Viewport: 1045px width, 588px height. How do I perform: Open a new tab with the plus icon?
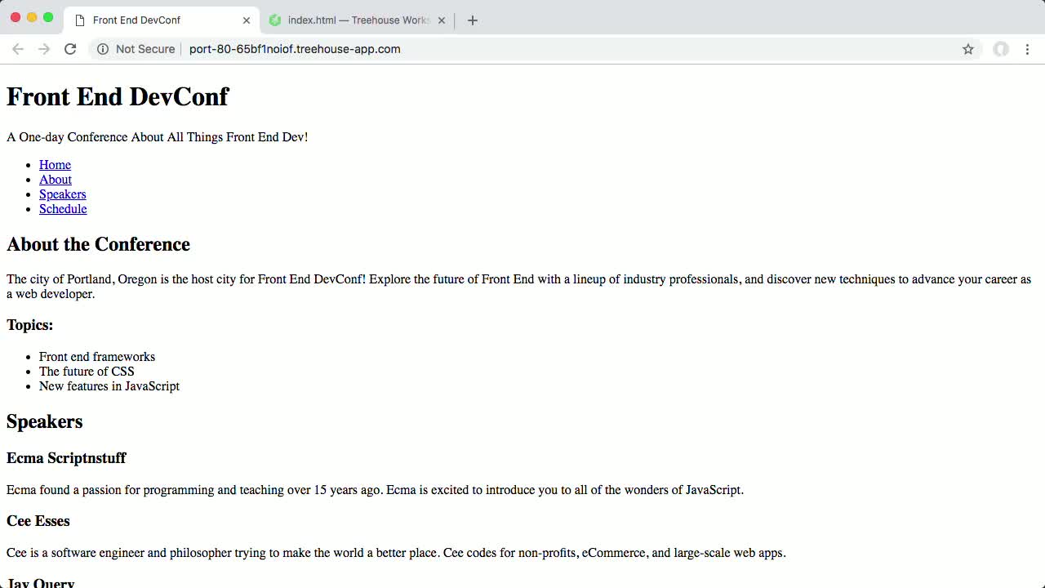[x=472, y=20]
